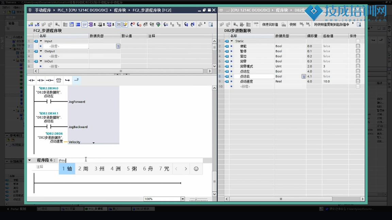
Task: Tick retain checkbox for Static row
Action: (x=358, y=41)
